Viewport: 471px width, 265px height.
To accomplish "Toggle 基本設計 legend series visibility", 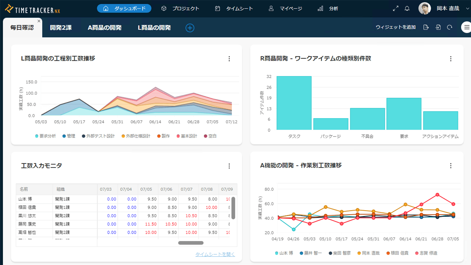I will [187, 136].
